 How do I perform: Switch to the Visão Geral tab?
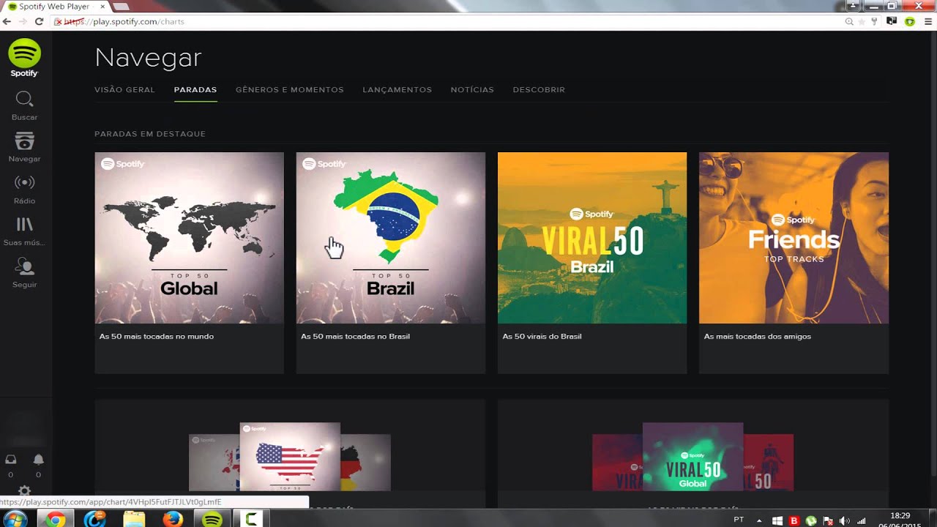pos(124,89)
